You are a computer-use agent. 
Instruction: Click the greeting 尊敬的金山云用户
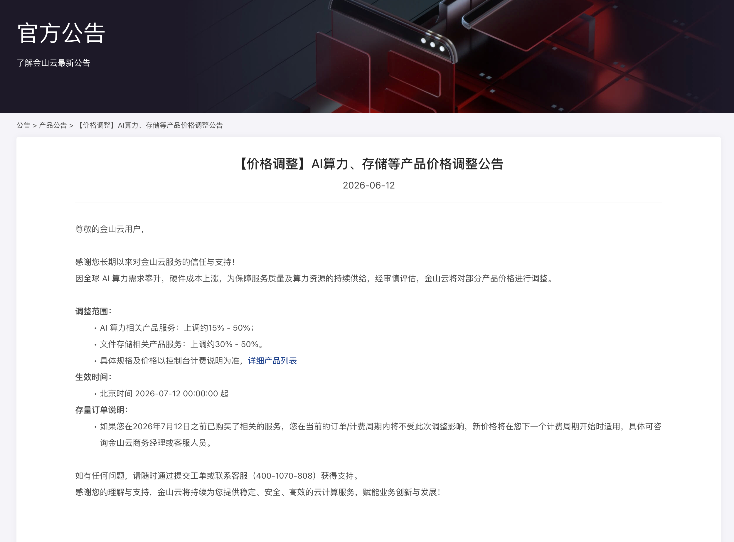click(x=110, y=229)
